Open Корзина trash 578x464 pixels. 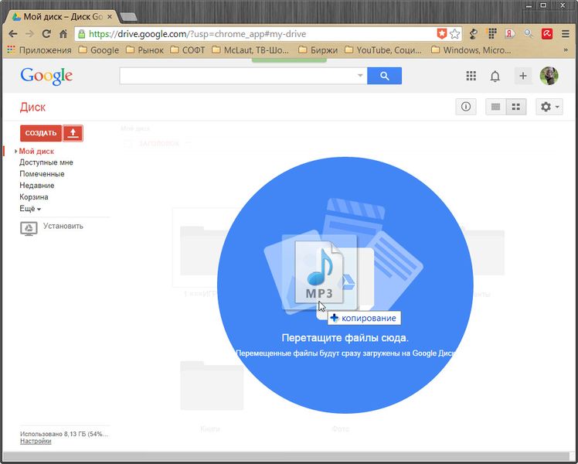click(34, 197)
